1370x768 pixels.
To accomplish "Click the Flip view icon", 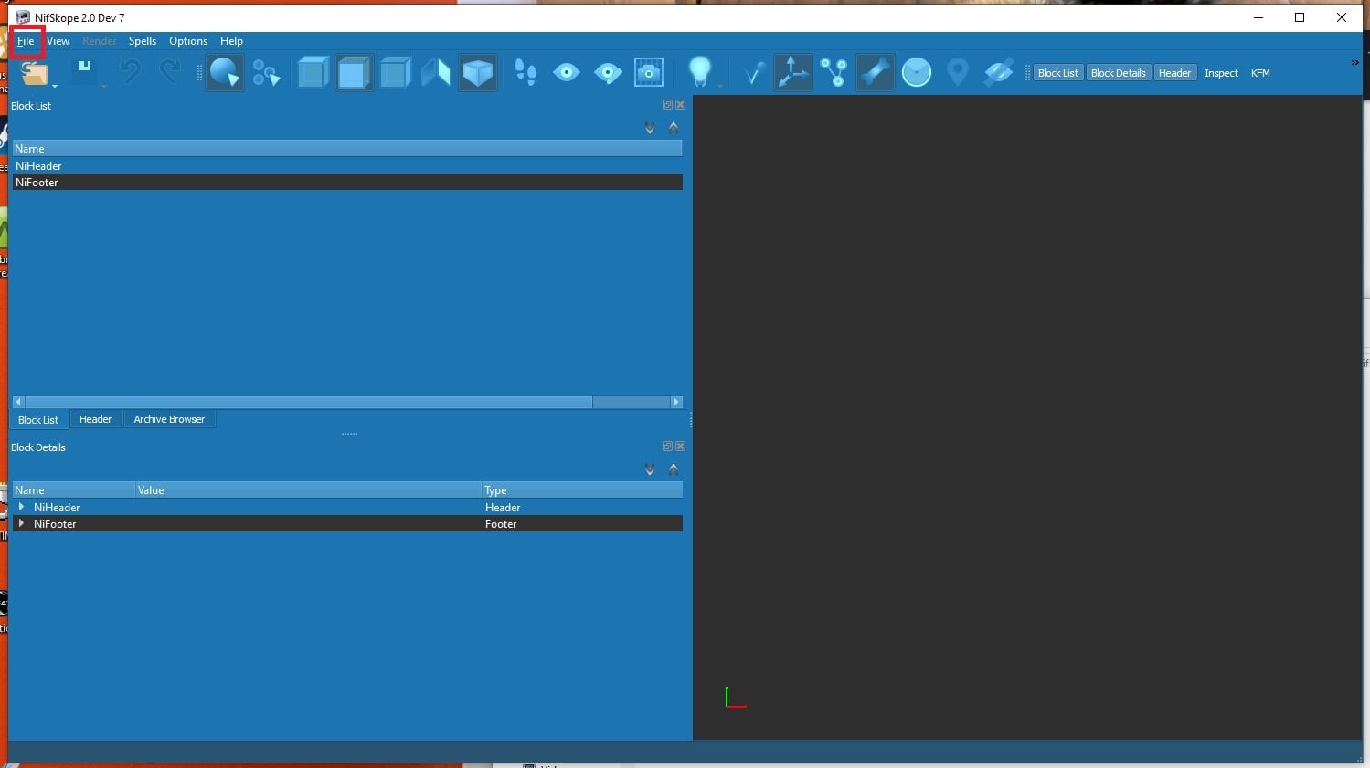I will pos(436,73).
